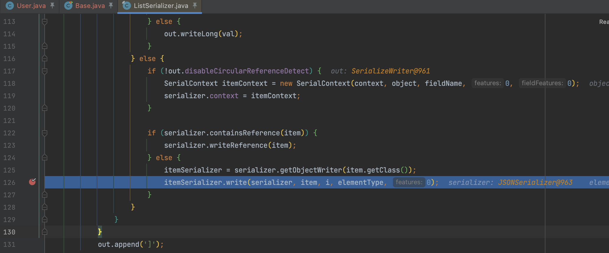Screen dimensions: 609x253
Task: Click the JSONSerializer@963 debug value
Action: click(x=535, y=183)
